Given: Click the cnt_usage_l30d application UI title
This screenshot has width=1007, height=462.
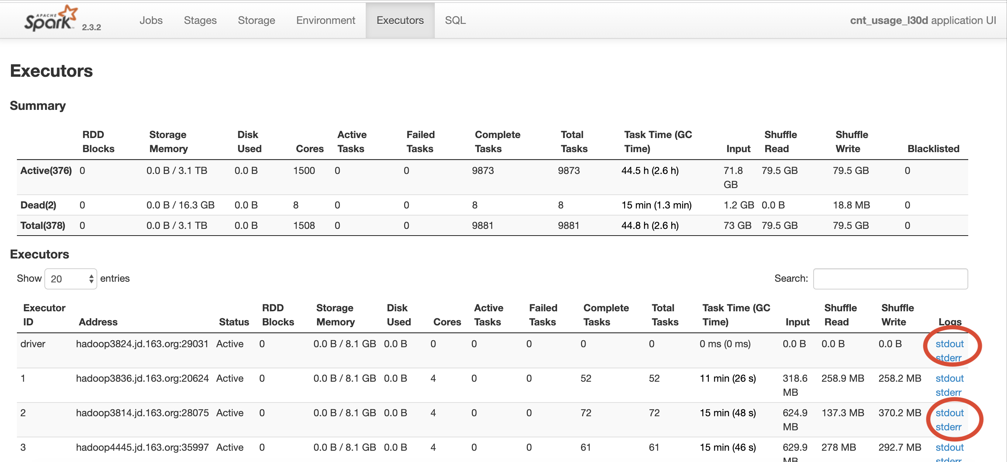Looking at the screenshot, I should [923, 20].
